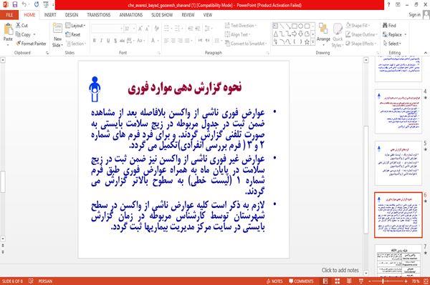This screenshot has height=285, width=430.
Task: Open the Select dropdown in Editing
Action: point(392,44)
